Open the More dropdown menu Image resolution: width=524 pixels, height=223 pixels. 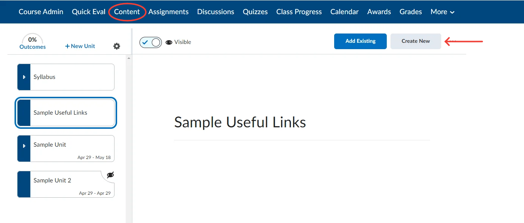(442, 12)
